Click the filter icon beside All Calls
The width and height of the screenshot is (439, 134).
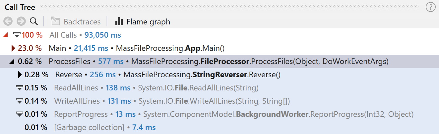pos(17,35)
